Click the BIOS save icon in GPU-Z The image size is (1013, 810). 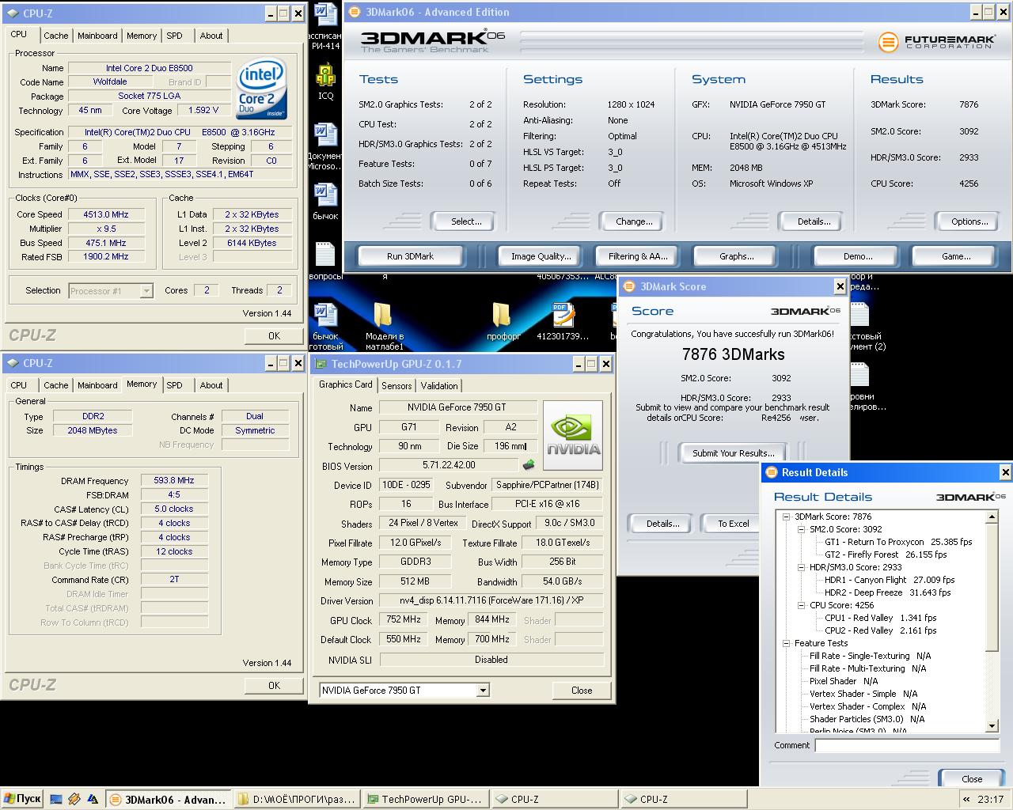click(x=529, y=465)
